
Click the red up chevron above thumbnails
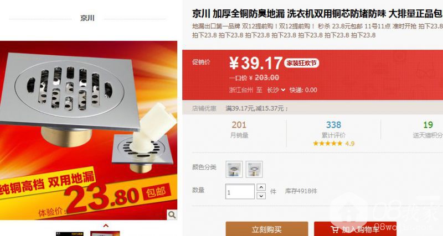click(x=106, y=225)
